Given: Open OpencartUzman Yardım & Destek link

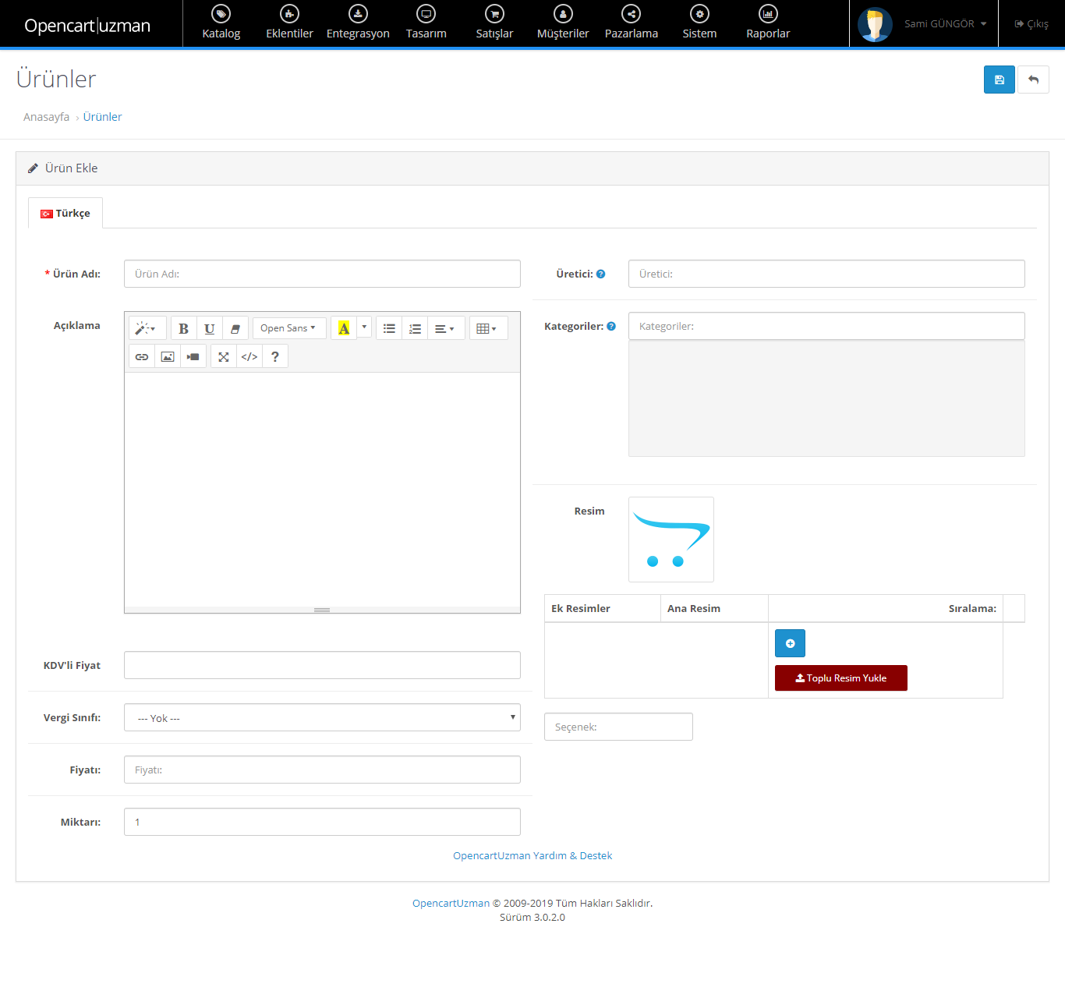Looking at the screenshot, I should point(532,855).
